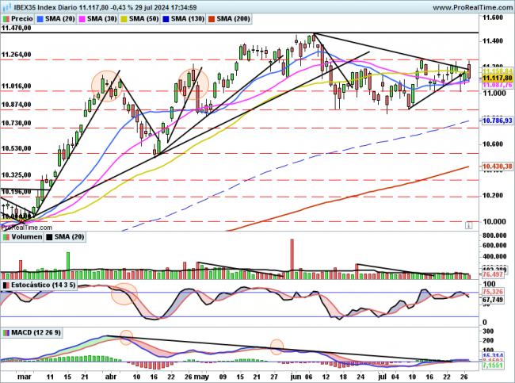The width and height of the screenshot is (515, 383).
Task: Click the Volumen panel legend icon
Action: point(6,236)
